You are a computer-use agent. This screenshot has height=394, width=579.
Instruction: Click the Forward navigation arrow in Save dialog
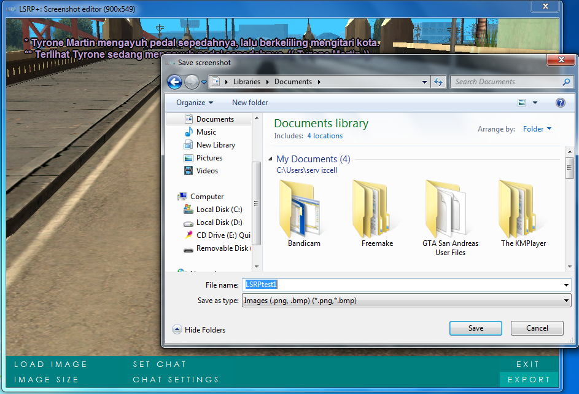[192, 82]
